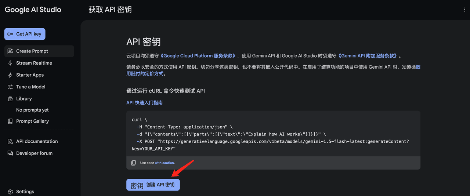
Task: Open the Google Cloud Platform 服务条款 link
Action: point(198,56)
